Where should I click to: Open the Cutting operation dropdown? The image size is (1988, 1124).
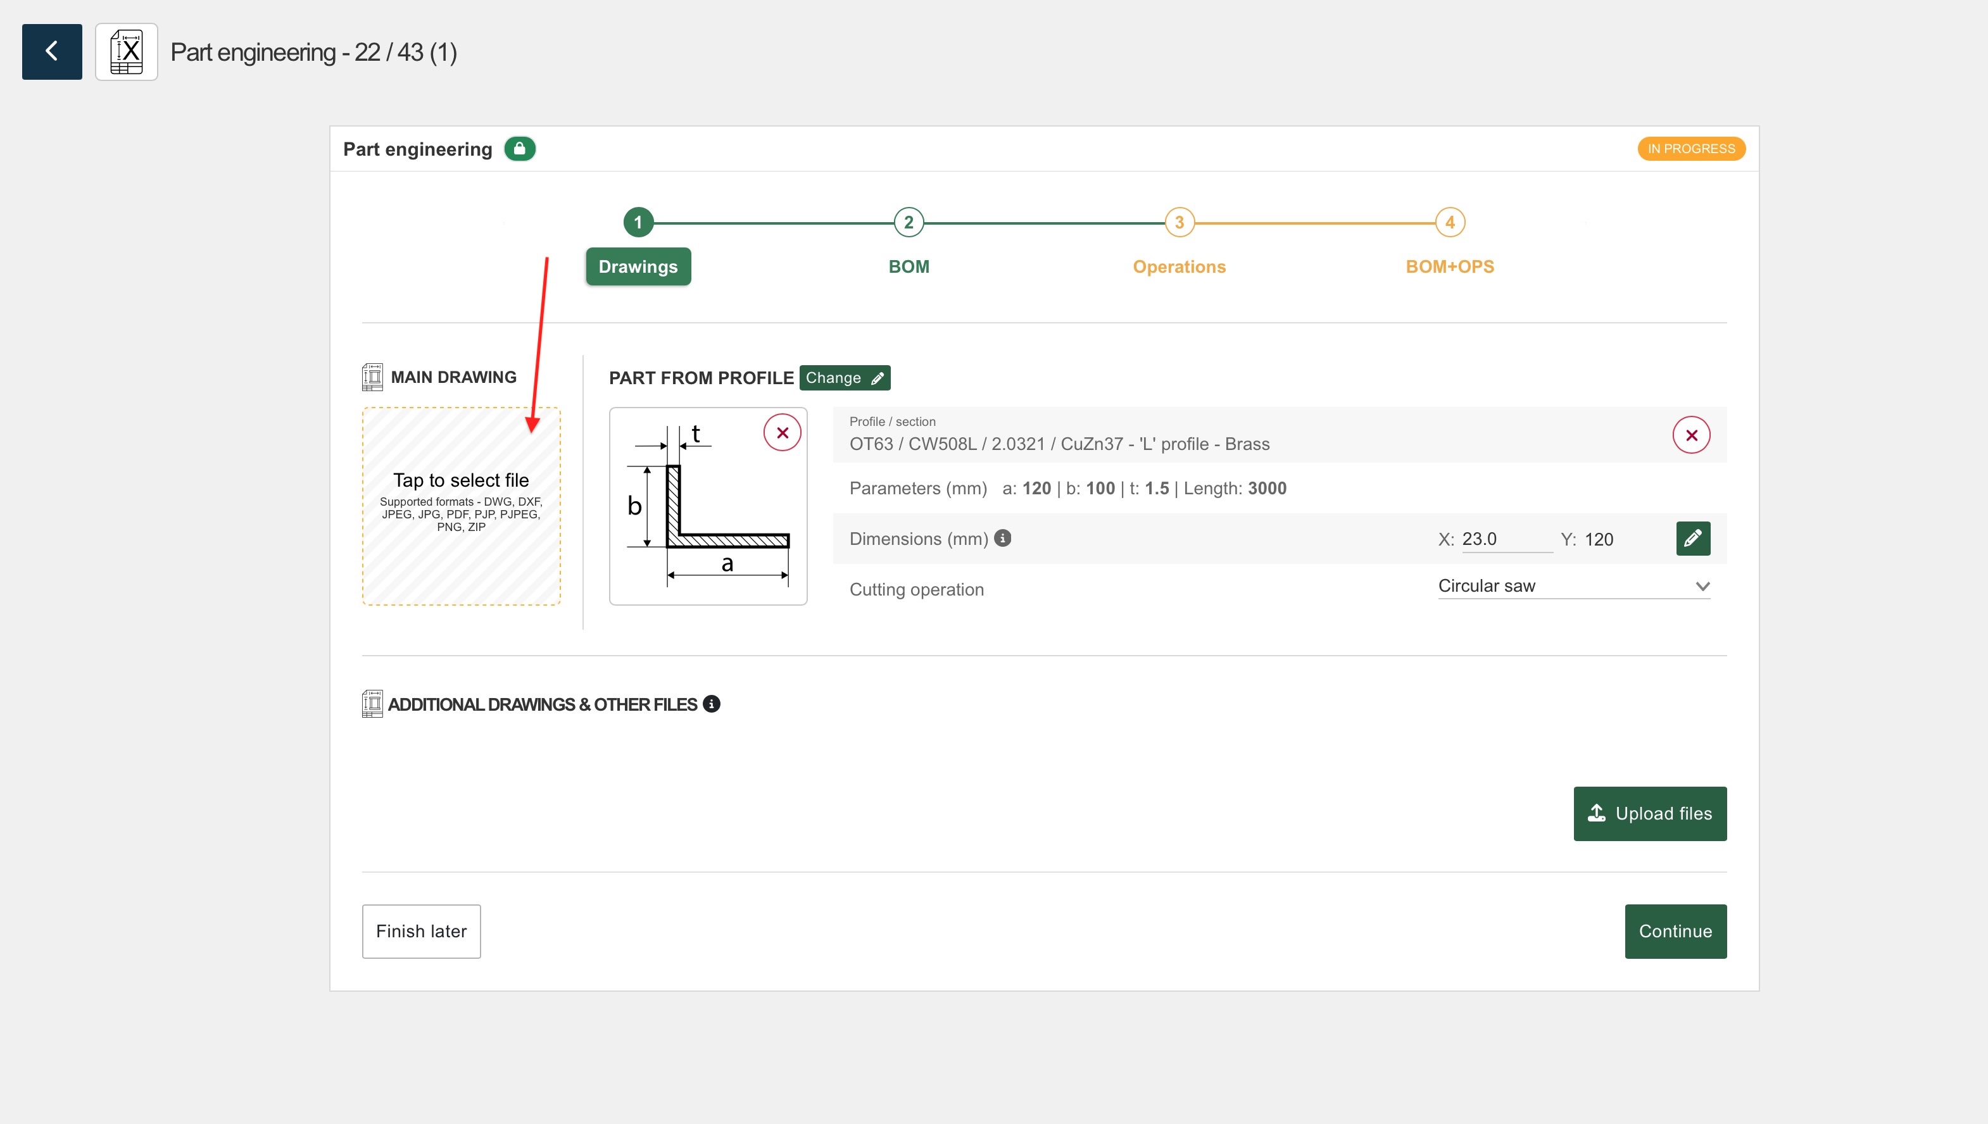(x=1573, y=586)
